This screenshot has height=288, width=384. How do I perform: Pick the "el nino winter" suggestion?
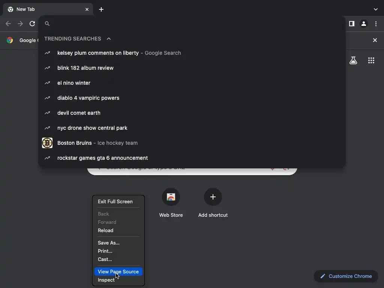click(x=74, y=83)
